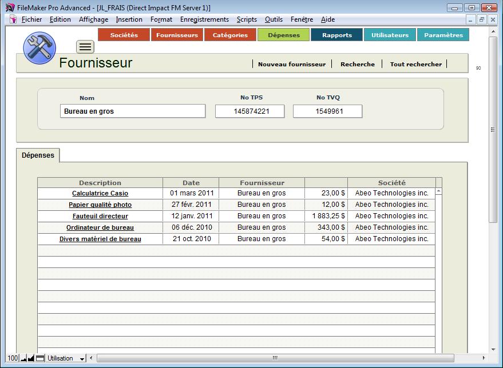Open the Format menu

tap(161, 19)
